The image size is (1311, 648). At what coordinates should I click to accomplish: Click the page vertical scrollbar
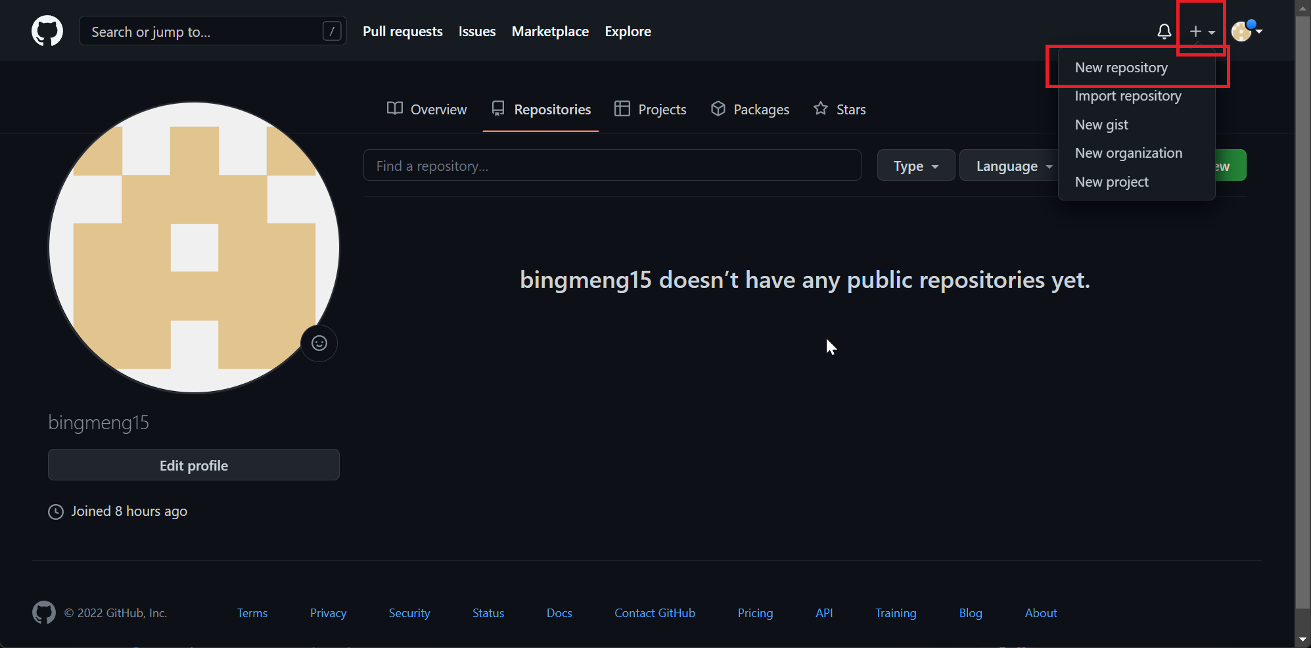coord(1302,312)
